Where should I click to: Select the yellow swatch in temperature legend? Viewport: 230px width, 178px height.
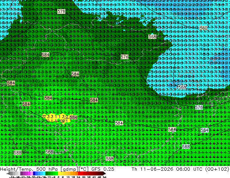click(59, 174)
